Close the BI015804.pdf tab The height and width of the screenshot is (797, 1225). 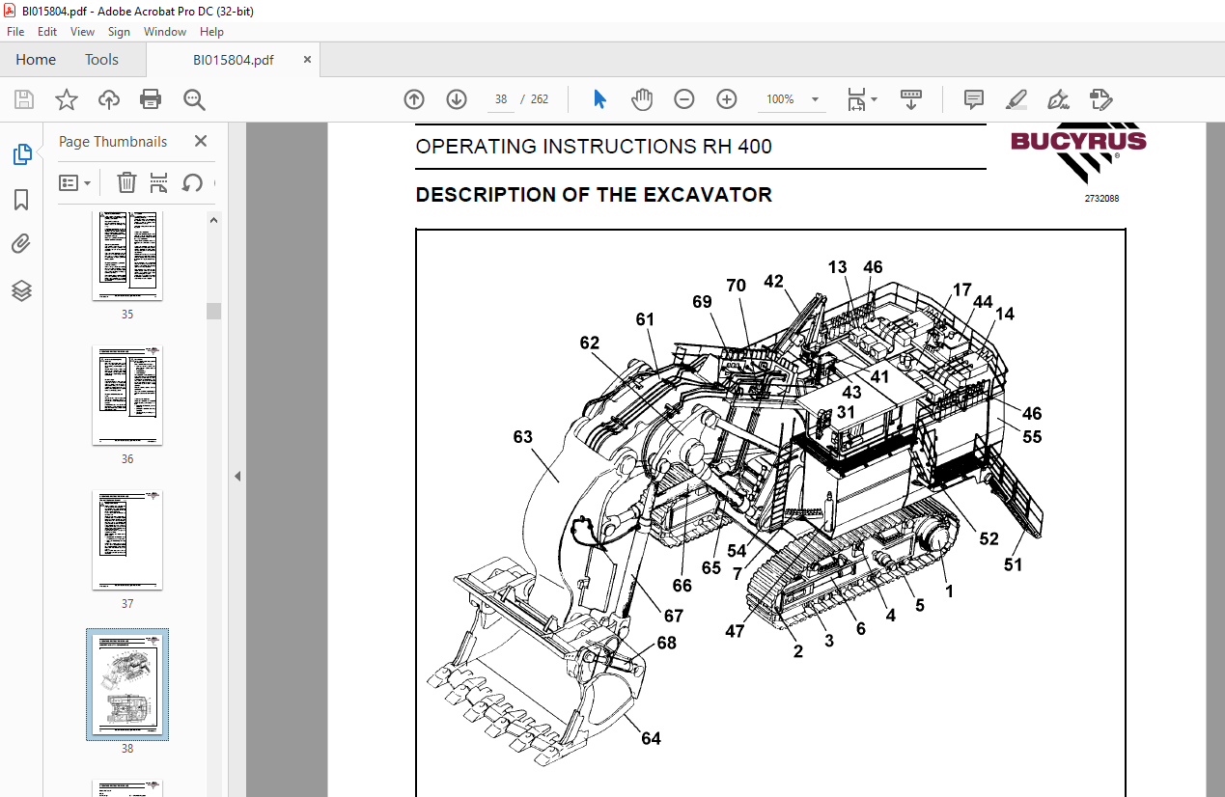[307, 60]
